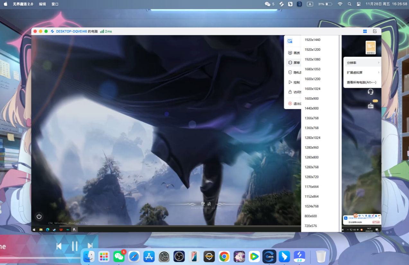Image resolution: width=409 pixels, height=265 pixels.
Task: Select the 1920x1080 resolution option
Action: click(312, 59)
